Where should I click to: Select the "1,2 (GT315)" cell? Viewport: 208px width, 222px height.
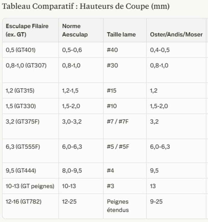tap(20, 91)
